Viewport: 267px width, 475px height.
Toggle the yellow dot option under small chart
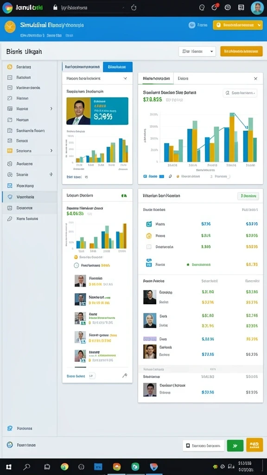tap(76, 257)
